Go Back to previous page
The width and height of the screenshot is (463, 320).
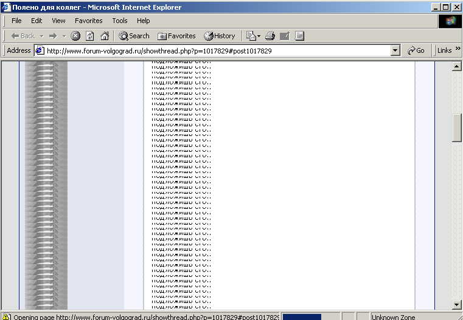[23, 36]
